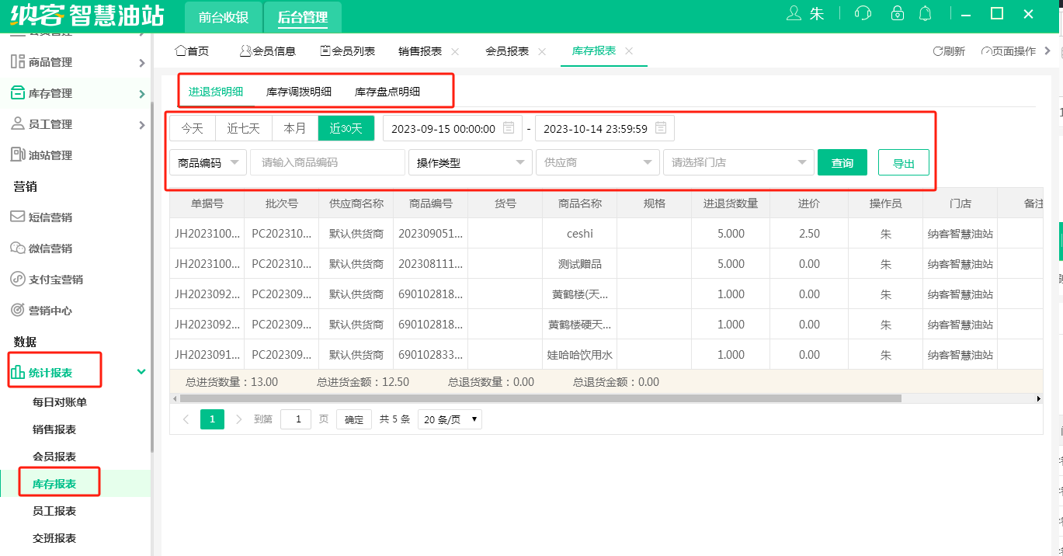Select the 本月 date range option
Image resolution: width=1063 pixels, height=556 pixels.
[x=295, y=129]
